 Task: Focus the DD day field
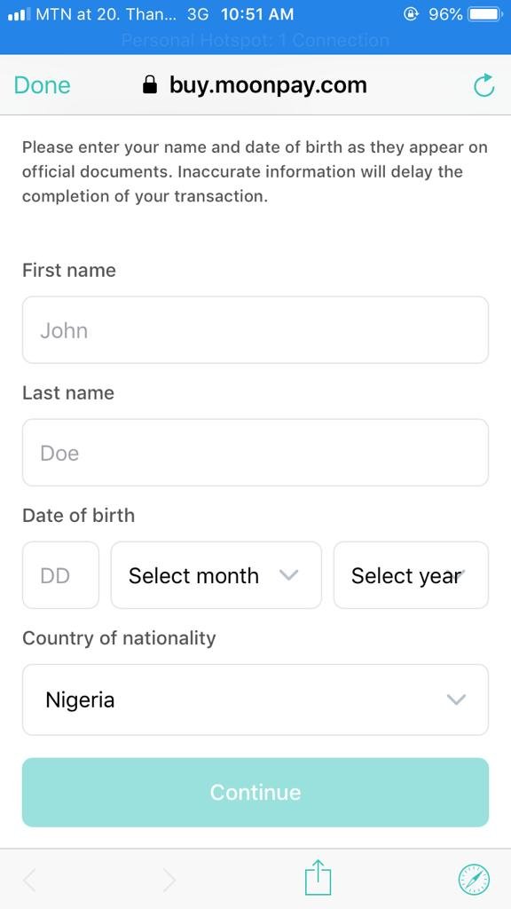(61, 575)
